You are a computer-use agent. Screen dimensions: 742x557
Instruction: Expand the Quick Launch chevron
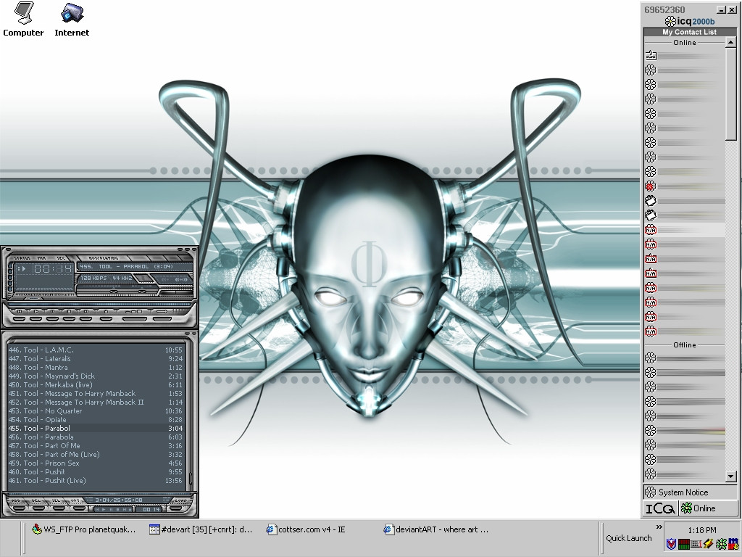tap(659, 527)
